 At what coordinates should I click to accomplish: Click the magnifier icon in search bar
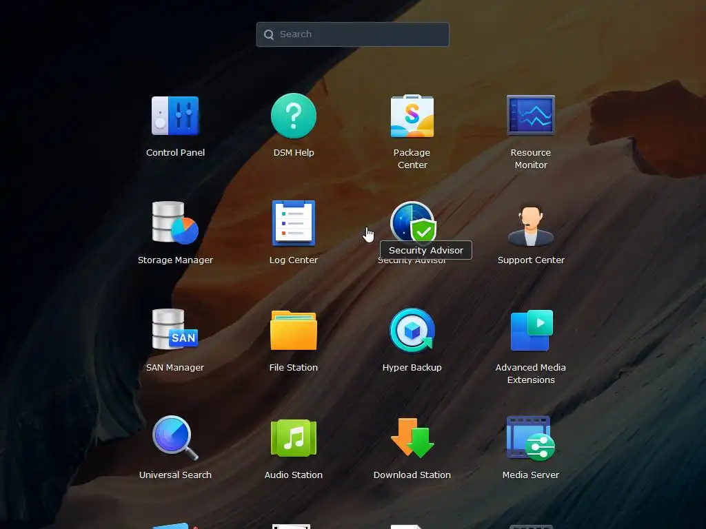269,34
